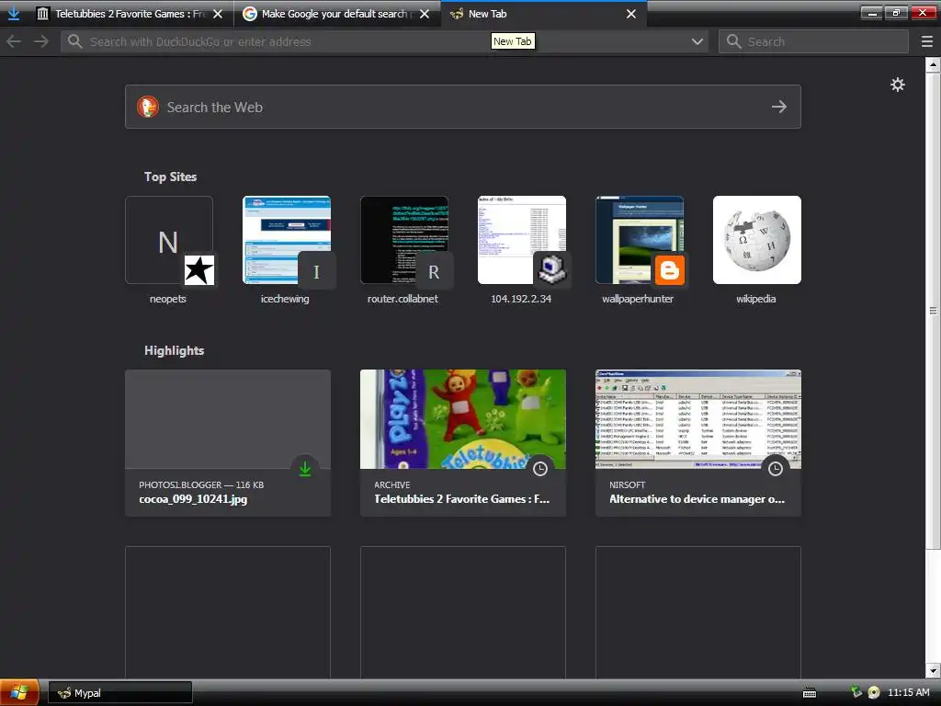This screenshot has width=941, height=706.
Task: Open Teletubbies 2 Favorite Games highlight
Action: (463, 442)
